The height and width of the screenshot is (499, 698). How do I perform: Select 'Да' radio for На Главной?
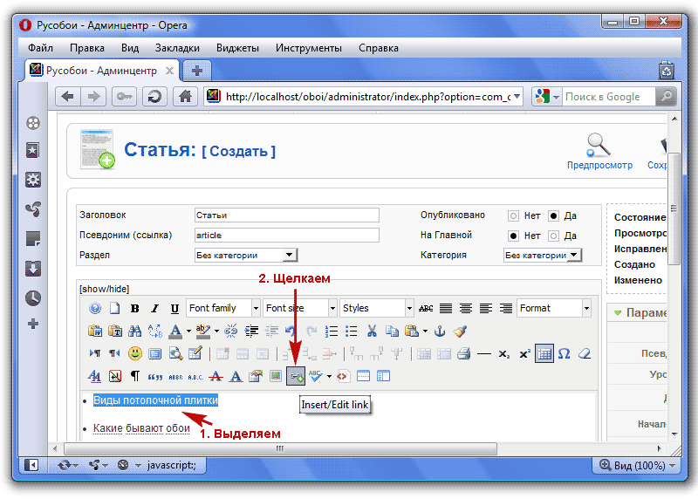553,236
